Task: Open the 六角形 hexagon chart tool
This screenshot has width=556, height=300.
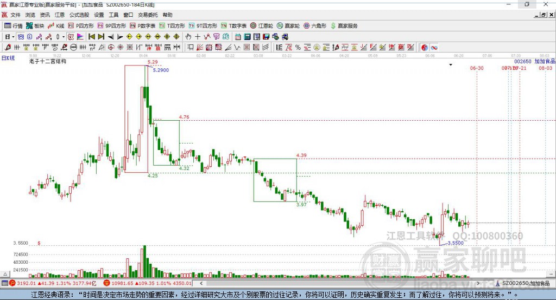Action: (315, 25)
